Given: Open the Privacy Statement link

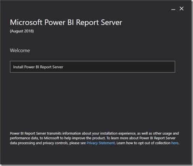Looking at the screenshot, I should click(101, 143).
